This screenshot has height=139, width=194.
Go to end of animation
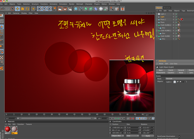pos(124,119)
